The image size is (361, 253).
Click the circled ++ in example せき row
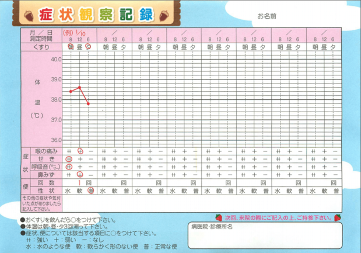point(69,159)
